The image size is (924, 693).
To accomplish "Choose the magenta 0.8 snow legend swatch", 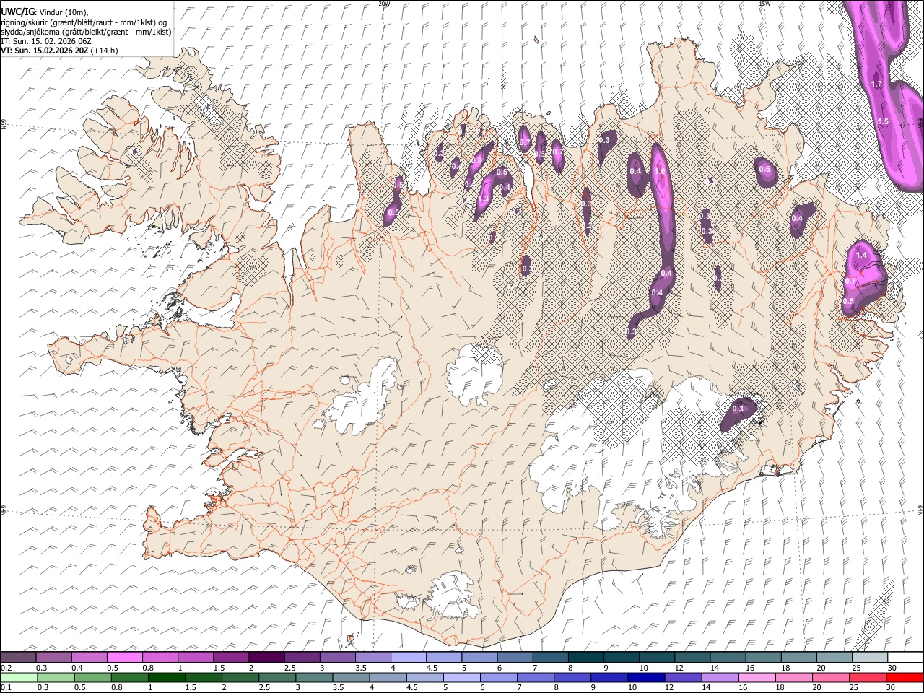I will 160,658.
